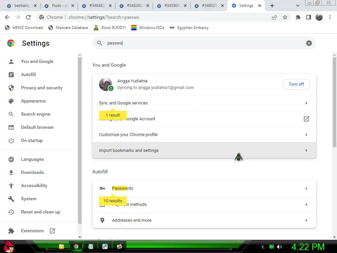Open MEMZ Download bookmark
The image size is (337, 253).
[x=24, y=28]
